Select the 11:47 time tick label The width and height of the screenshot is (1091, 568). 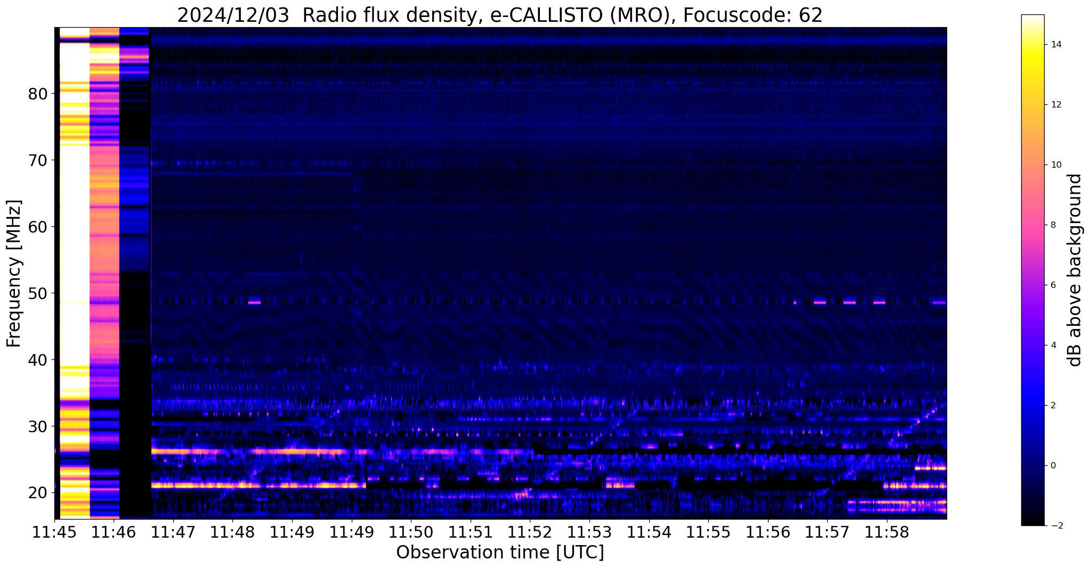click(x=173, y=532)
